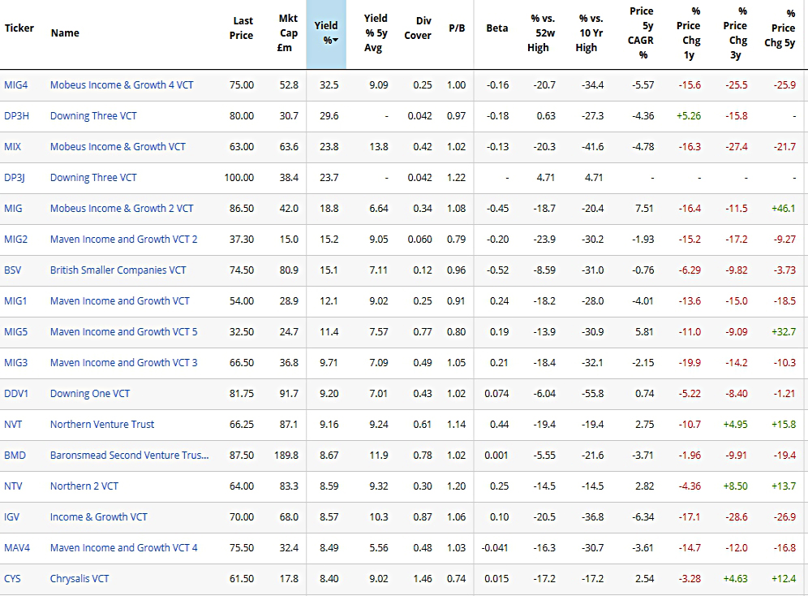Open ticker NTV link
This screenshot has width=808, height=596.
tap(13, 486)
